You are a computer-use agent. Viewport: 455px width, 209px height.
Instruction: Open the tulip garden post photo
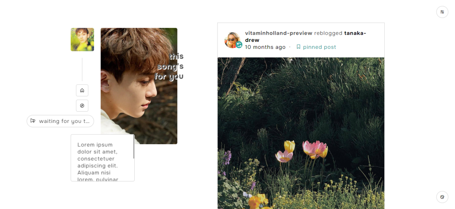click(301, 133)
